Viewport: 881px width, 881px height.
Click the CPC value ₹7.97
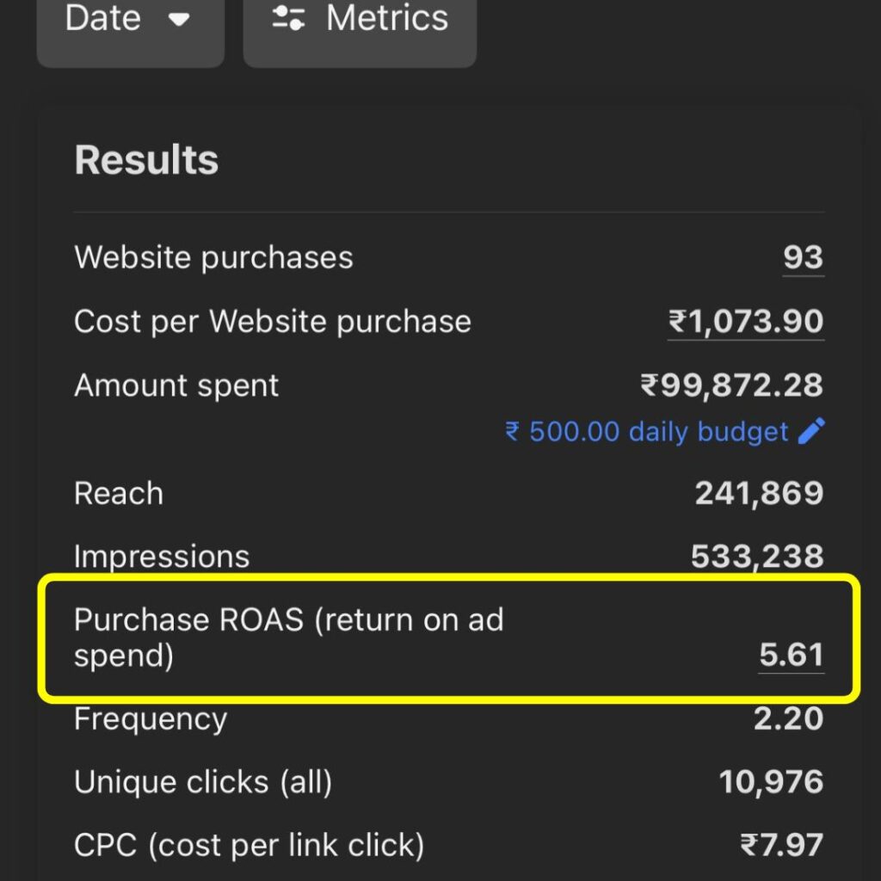(x=781, y=845)
